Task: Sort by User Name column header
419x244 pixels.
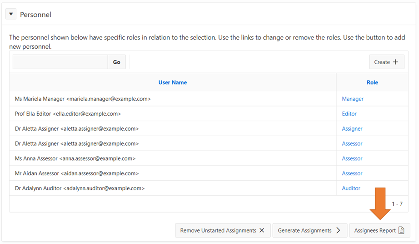Action: pyautogui.click(x=173, y=82)
